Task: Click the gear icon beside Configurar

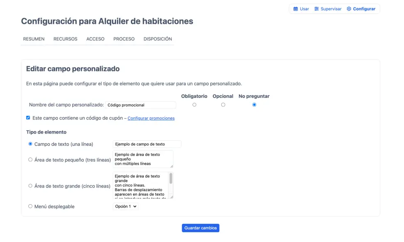Action: [x=349, y=9]
